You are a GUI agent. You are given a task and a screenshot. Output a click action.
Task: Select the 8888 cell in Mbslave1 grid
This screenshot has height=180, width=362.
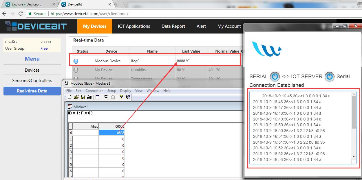(111, 133)
